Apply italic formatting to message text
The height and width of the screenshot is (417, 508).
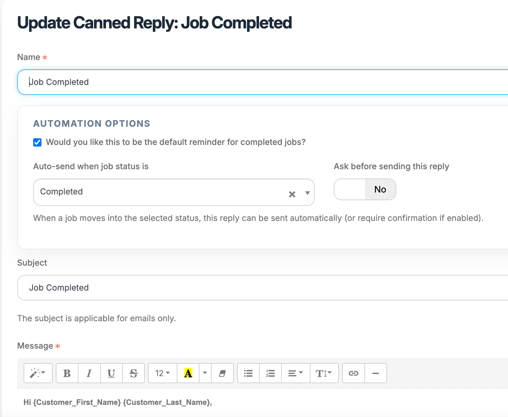[89, 373]
